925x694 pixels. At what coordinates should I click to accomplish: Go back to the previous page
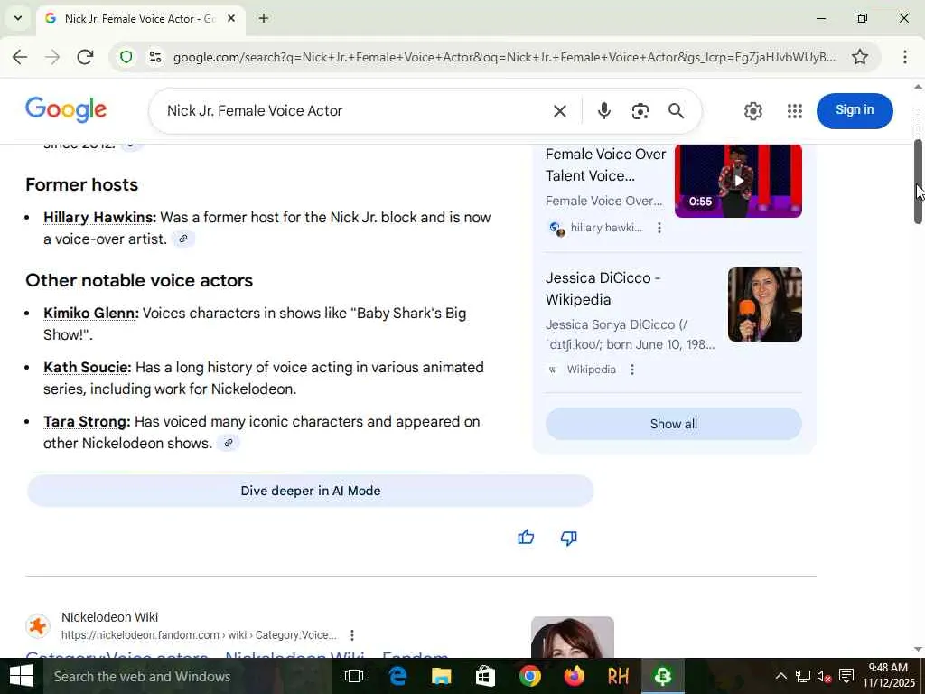pos(20,57)
